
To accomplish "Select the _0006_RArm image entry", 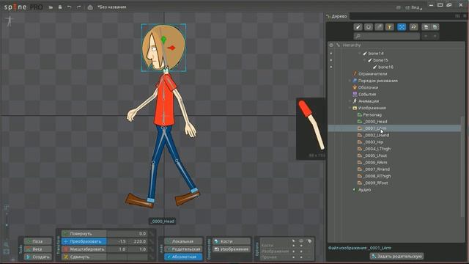I will click(375, 163).
